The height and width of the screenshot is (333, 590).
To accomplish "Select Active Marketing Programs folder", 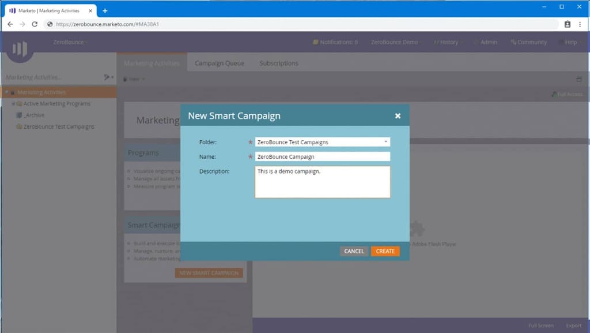I will coord(56,103).
